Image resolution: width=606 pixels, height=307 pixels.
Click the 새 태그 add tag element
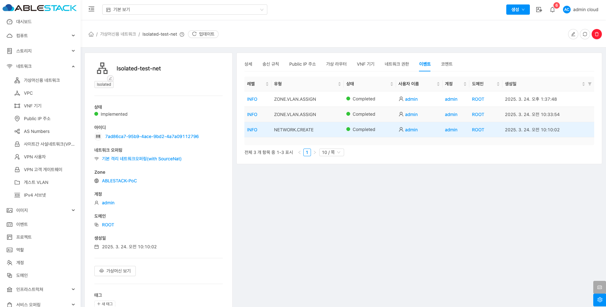105,304
